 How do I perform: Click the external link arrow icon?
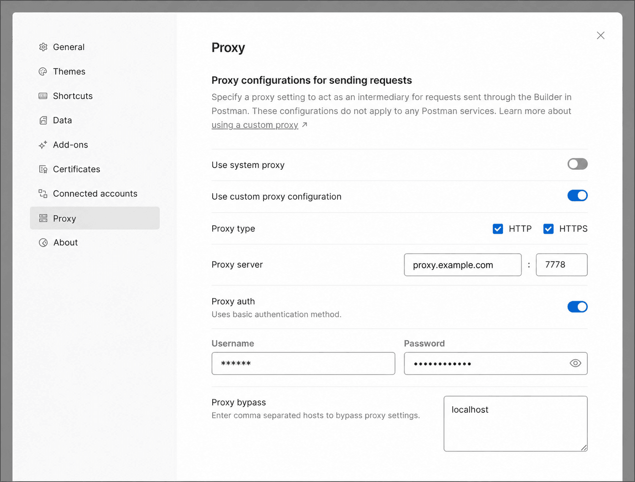[x=304, y=125]
